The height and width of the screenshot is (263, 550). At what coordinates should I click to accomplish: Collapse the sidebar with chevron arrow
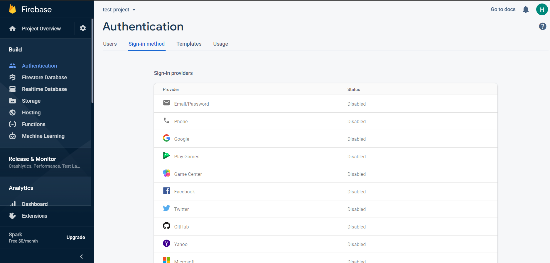[81, 257]
